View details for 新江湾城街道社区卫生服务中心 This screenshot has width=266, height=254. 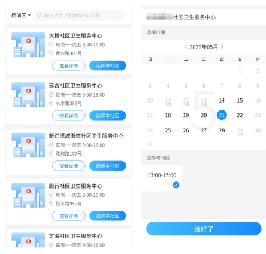pos(69,166)
